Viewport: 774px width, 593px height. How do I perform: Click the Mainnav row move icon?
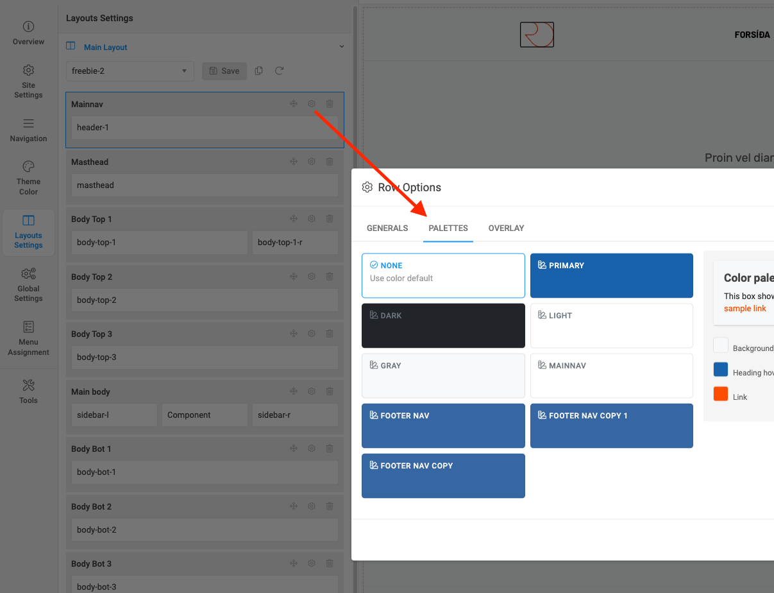(x=294, y=104)
